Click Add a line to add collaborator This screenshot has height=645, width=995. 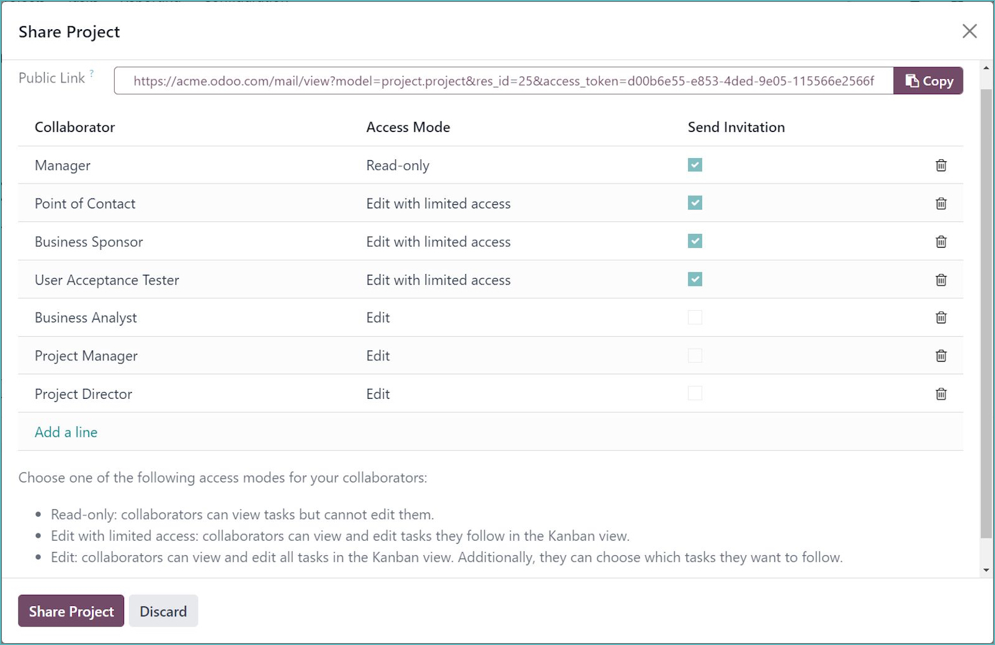click(66, 432)
